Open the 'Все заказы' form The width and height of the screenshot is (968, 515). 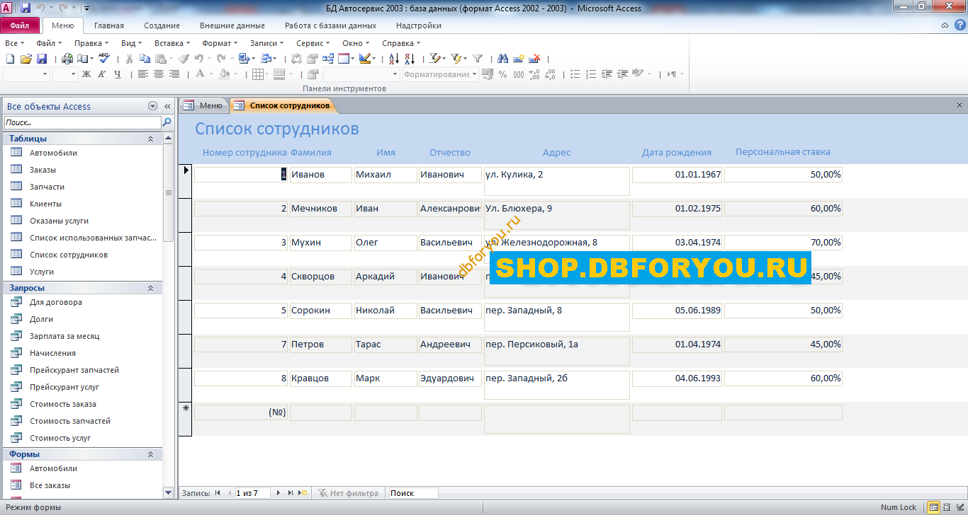pyautogui.click(x=50, y=485)
